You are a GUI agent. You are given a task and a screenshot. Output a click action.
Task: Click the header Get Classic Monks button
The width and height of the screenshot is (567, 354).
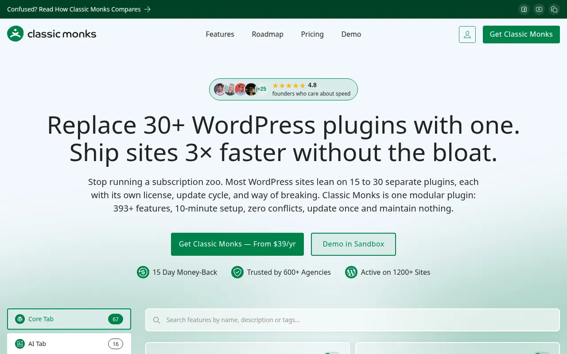pos(521,35)
